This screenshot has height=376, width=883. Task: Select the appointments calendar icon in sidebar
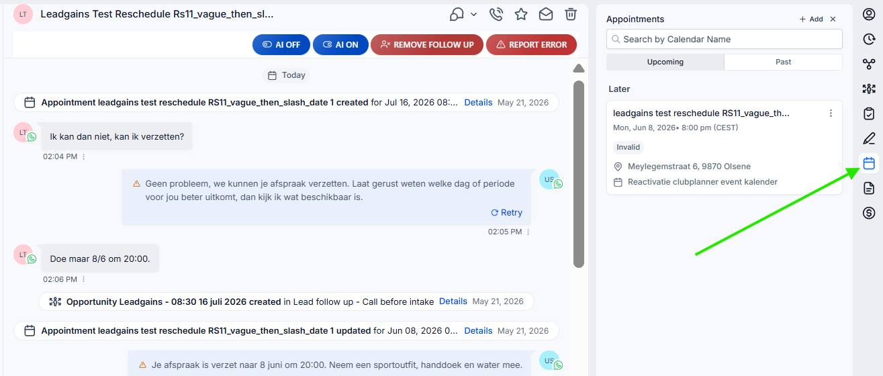(868, 163)
